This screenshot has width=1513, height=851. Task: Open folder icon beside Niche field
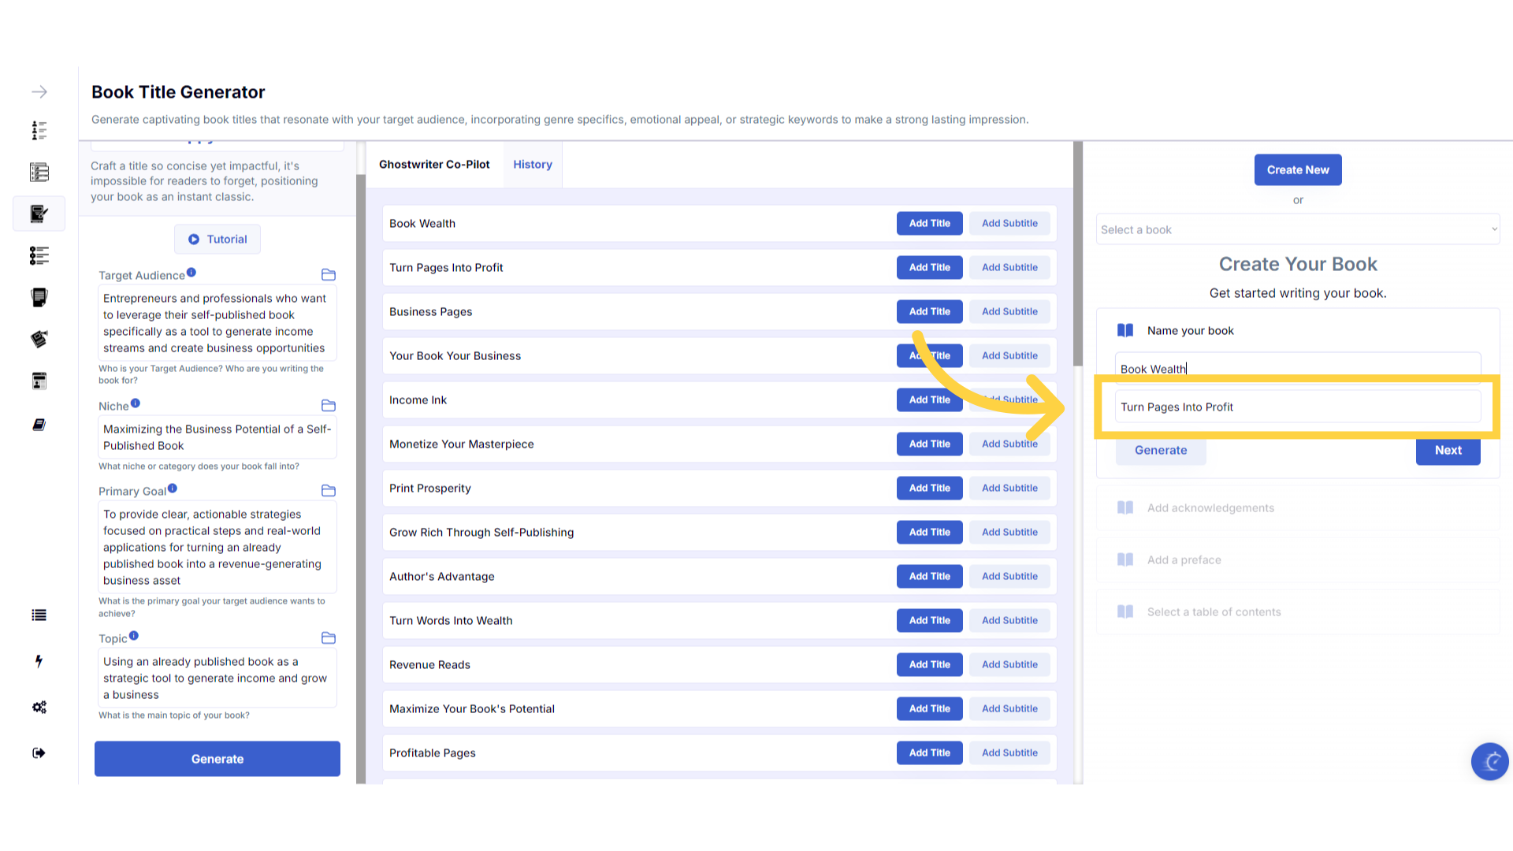[329, 406]
